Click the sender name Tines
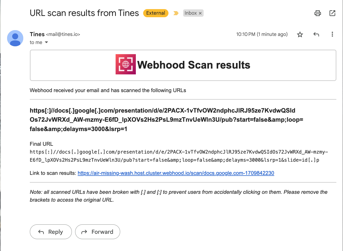 click(37, 34)
